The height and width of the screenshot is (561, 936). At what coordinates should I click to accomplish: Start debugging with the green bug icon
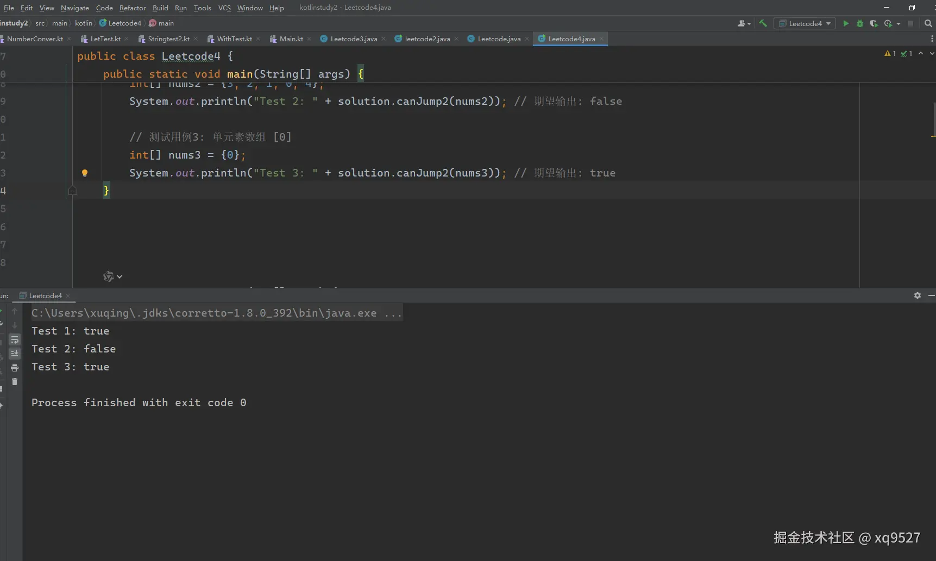(860, 23)
